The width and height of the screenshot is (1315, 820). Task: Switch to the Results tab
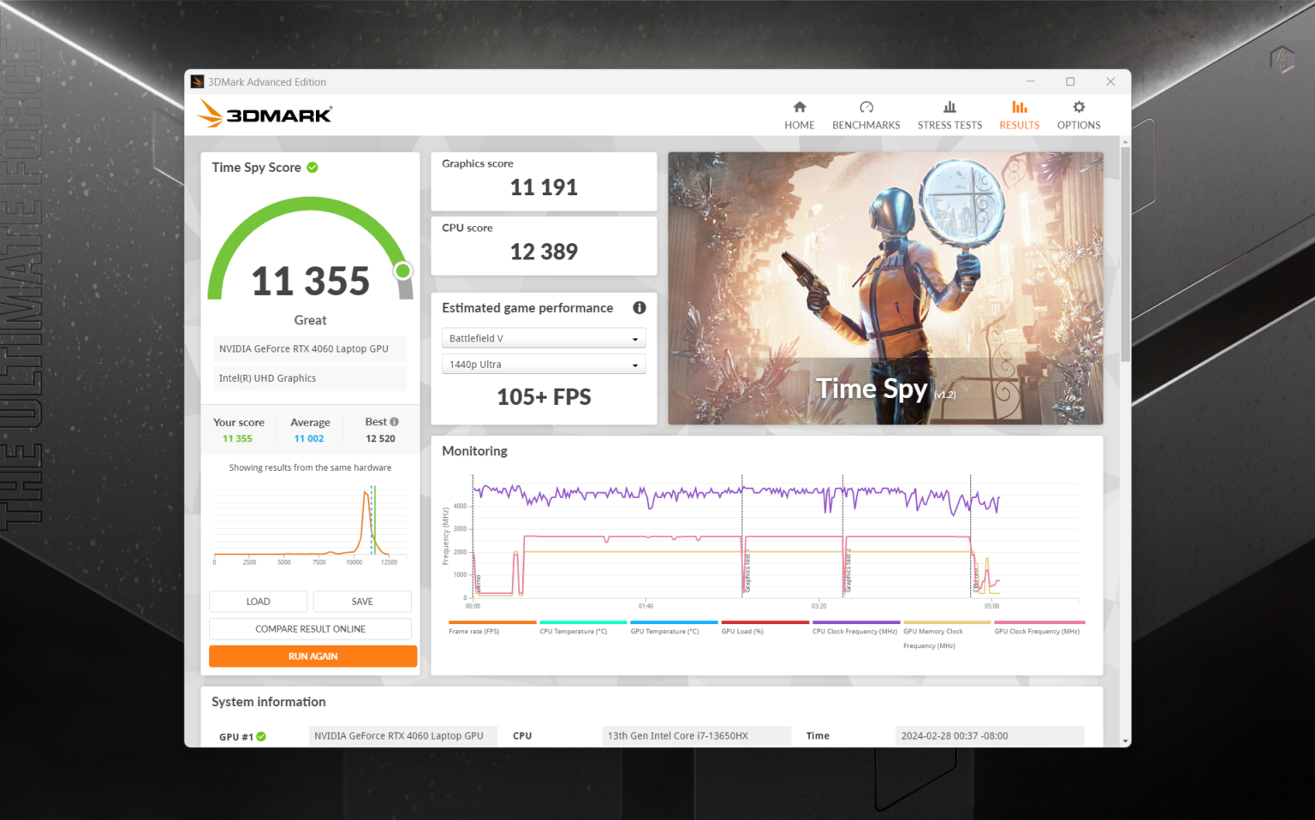(x=1019, y=115)
